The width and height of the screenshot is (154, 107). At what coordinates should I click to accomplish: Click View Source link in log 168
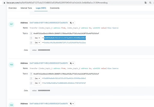[113, 68]
